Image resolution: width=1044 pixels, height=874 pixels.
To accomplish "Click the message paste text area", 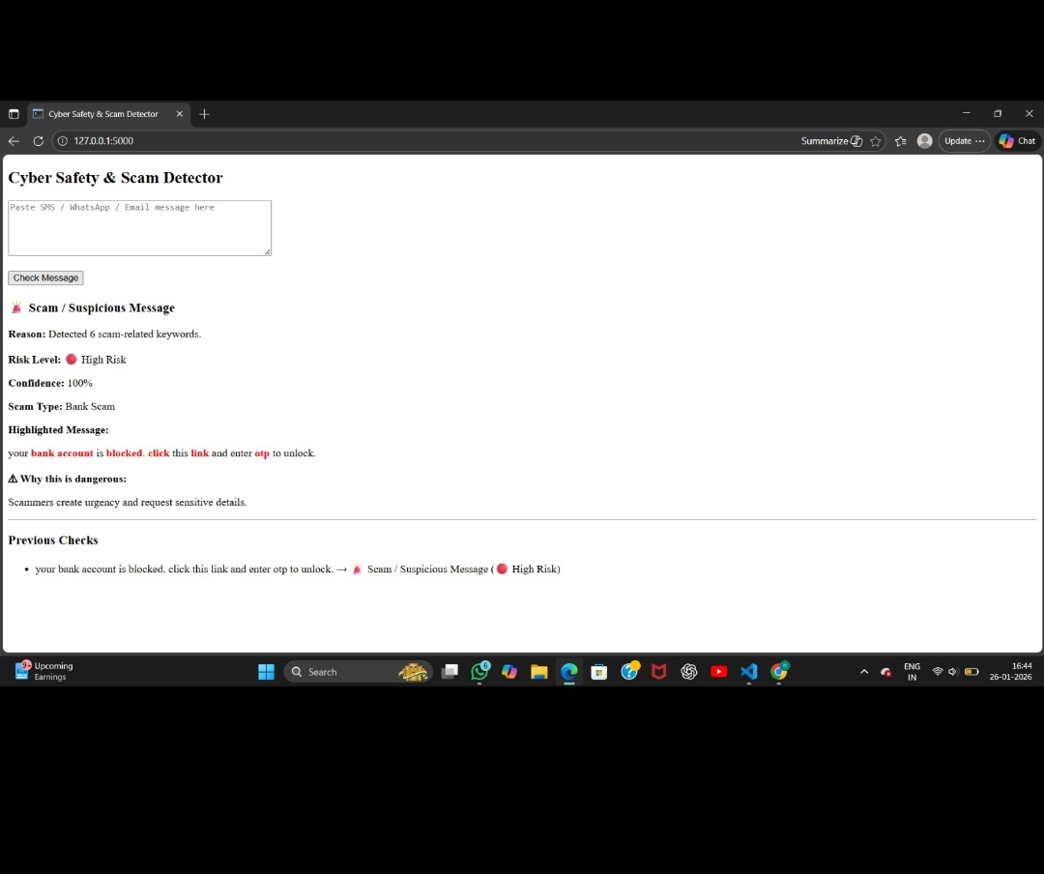I will coord(139,227).
